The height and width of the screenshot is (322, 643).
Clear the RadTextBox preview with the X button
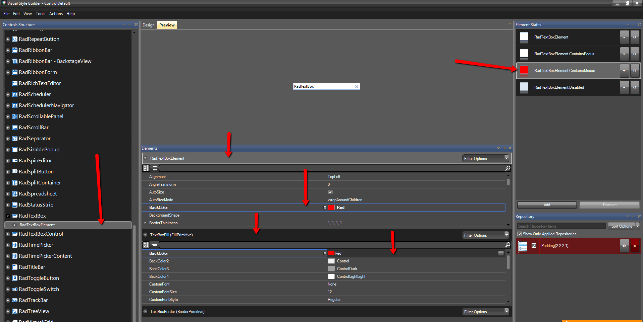[x=357, y=86]
